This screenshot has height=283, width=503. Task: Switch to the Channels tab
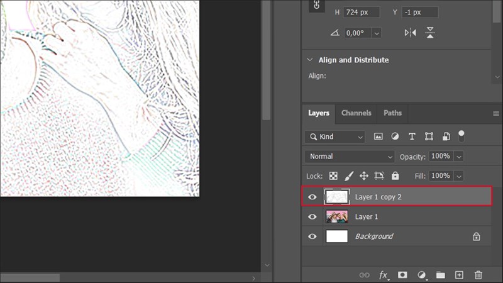356,113
